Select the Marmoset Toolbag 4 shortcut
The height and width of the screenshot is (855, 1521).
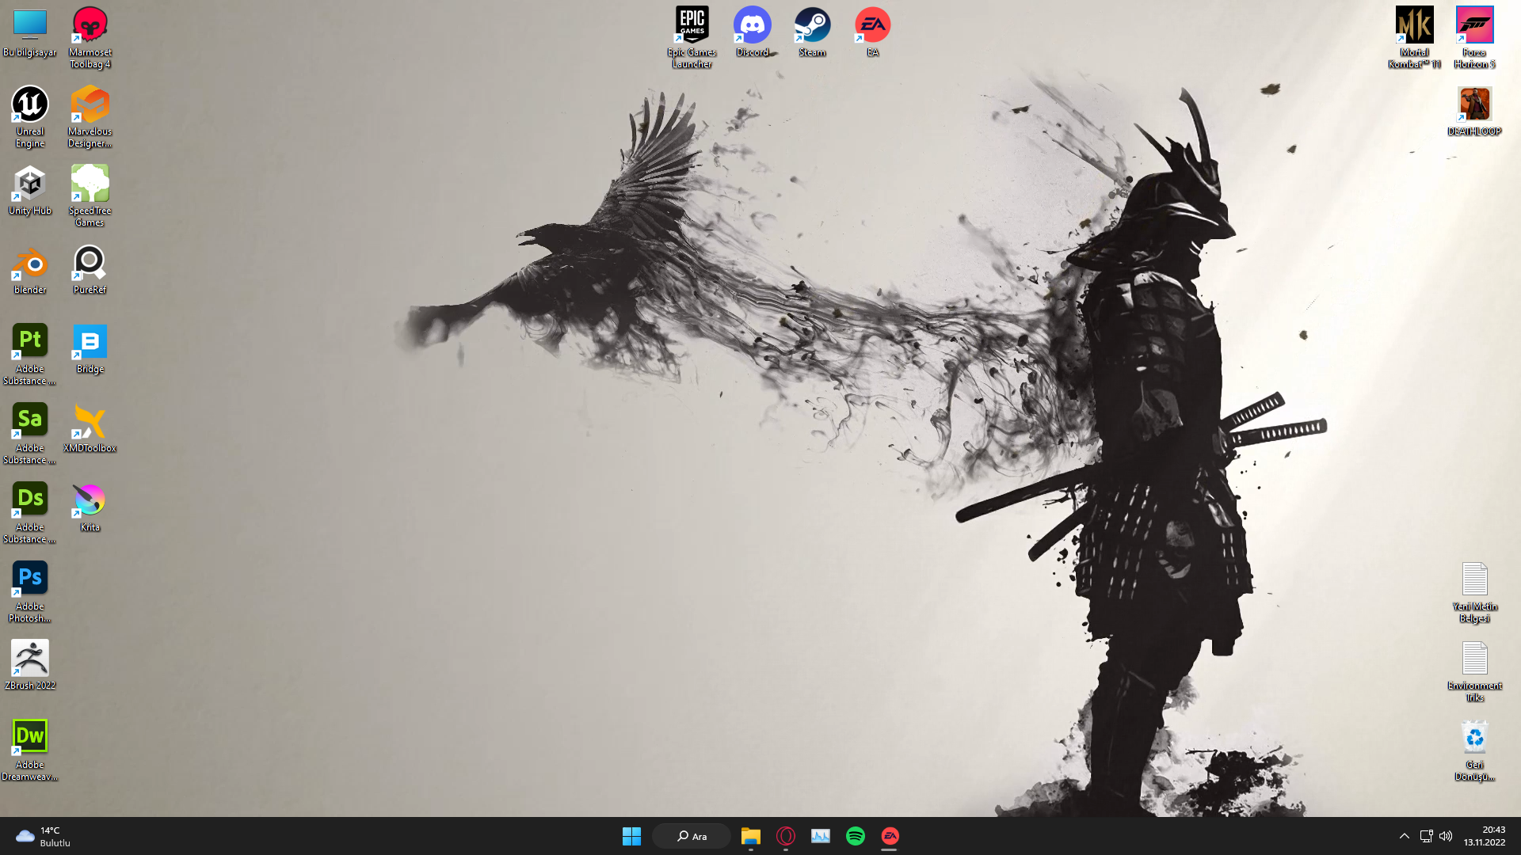90,37
